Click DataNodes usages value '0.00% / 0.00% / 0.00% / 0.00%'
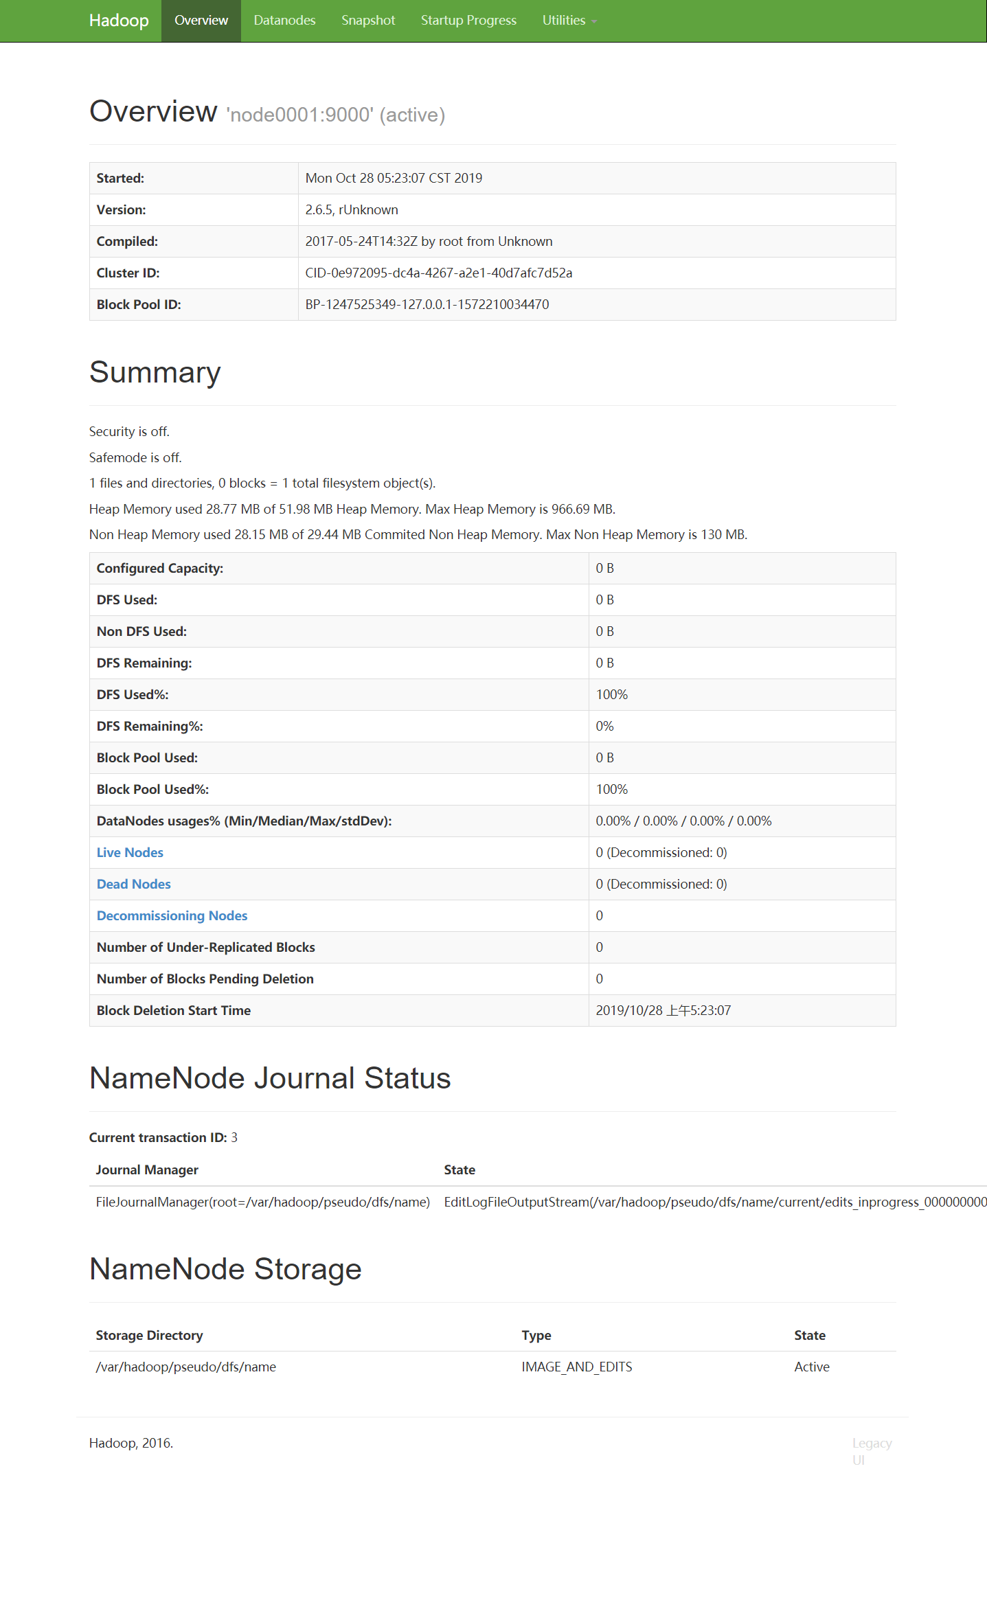This screenshot has width=987, height=1620. point(683,821)
